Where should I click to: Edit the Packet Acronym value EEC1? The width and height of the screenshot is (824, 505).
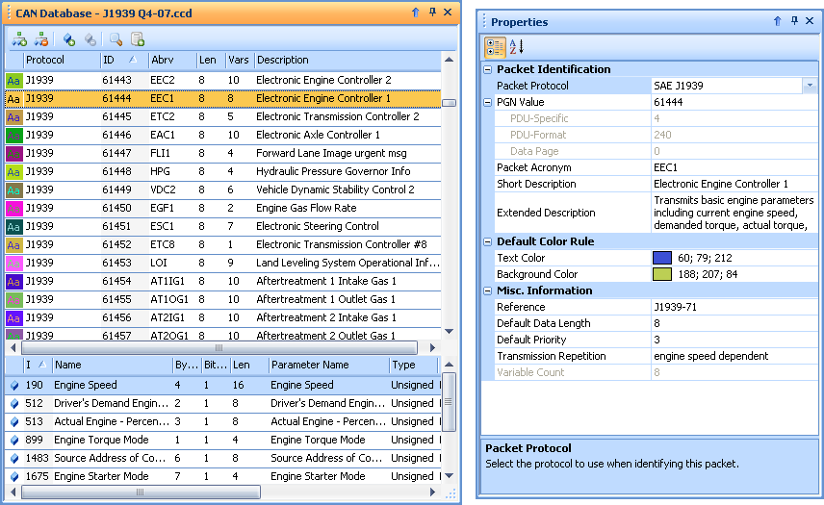tap(734, 167)
